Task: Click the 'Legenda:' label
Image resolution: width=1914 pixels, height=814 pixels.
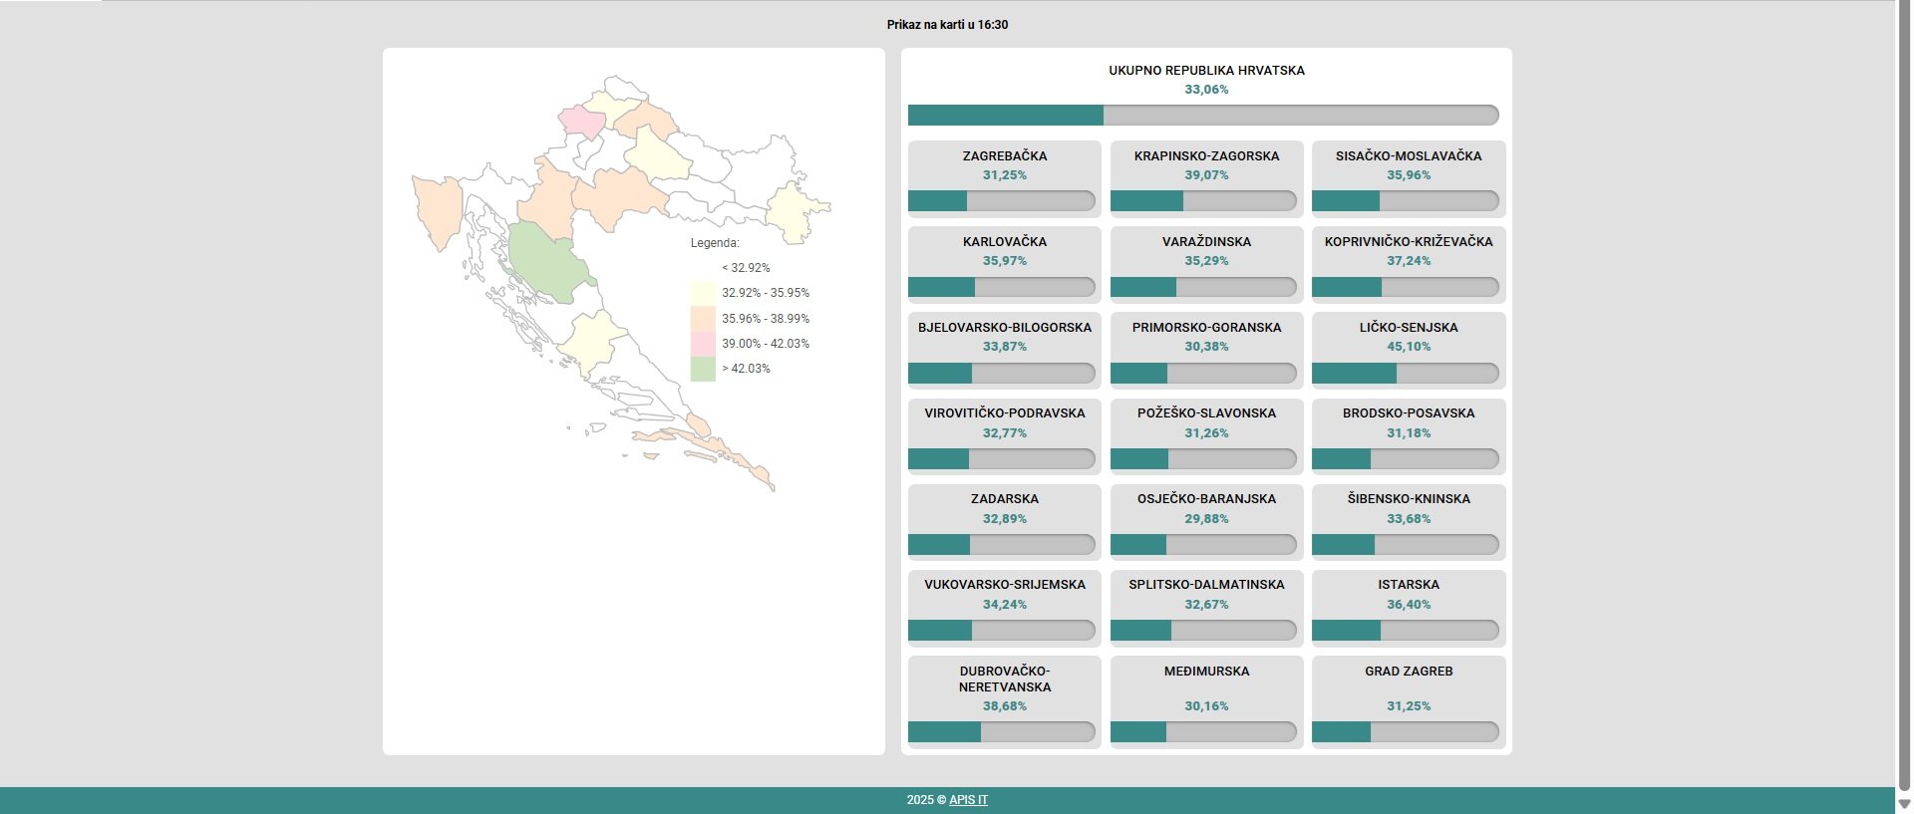Action: [x=715, y=243]
